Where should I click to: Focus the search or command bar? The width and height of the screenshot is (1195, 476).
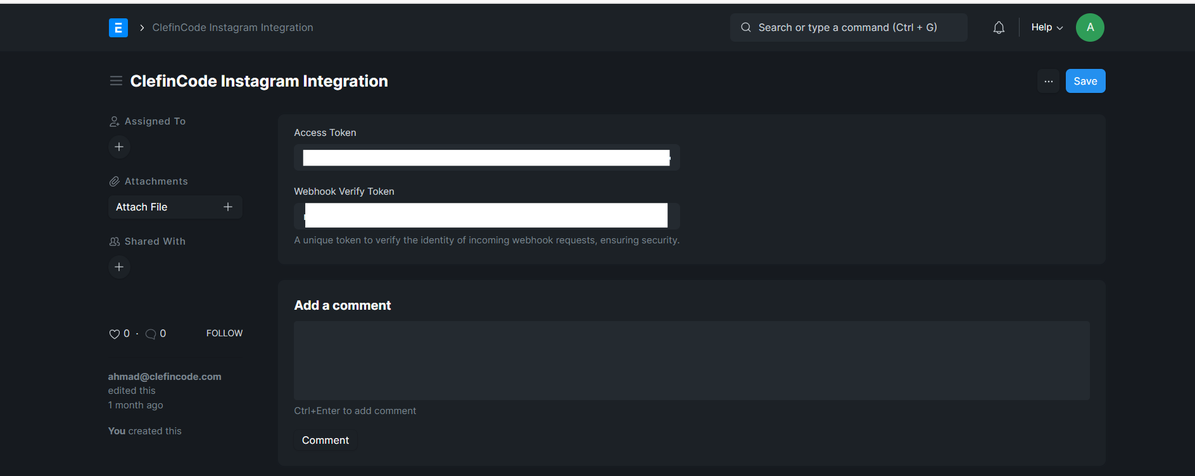coord(848,28)
